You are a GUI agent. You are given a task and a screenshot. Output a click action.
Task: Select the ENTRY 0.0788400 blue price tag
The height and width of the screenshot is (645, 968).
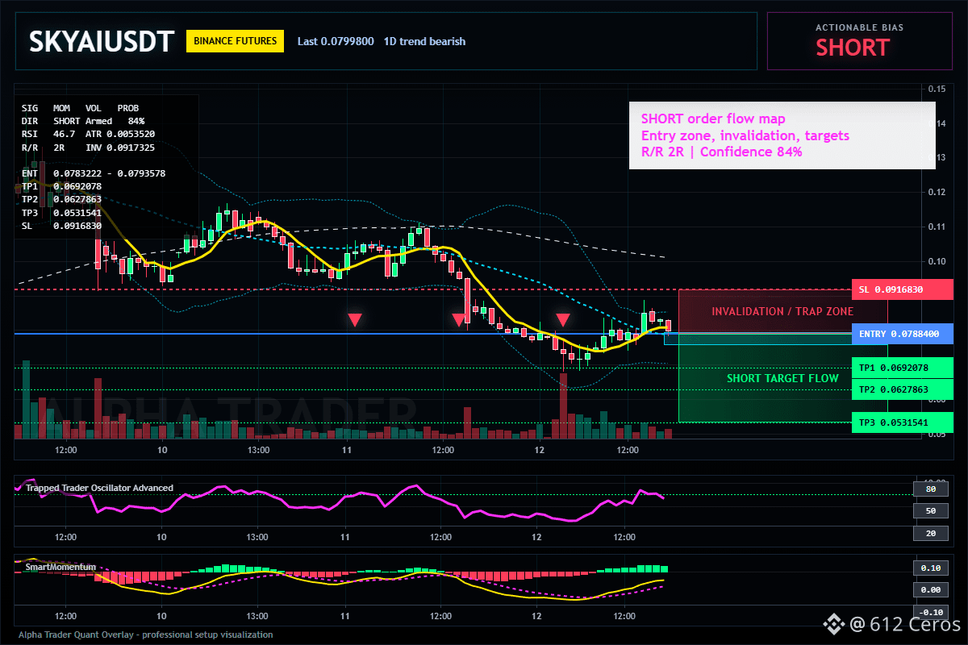tap(902, 333)
